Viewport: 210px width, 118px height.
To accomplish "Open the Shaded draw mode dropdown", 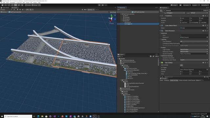I will coord(6,10).
